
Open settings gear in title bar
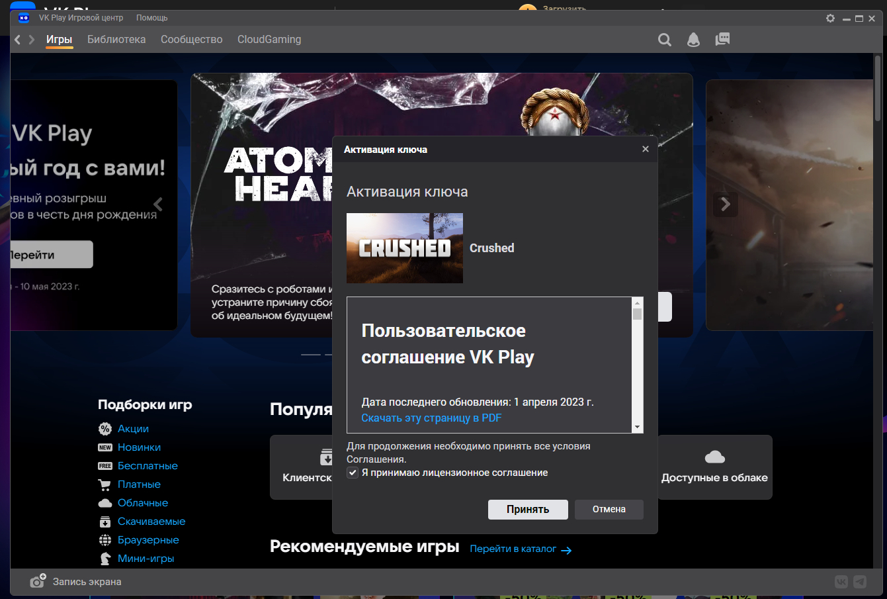point(831,19)
